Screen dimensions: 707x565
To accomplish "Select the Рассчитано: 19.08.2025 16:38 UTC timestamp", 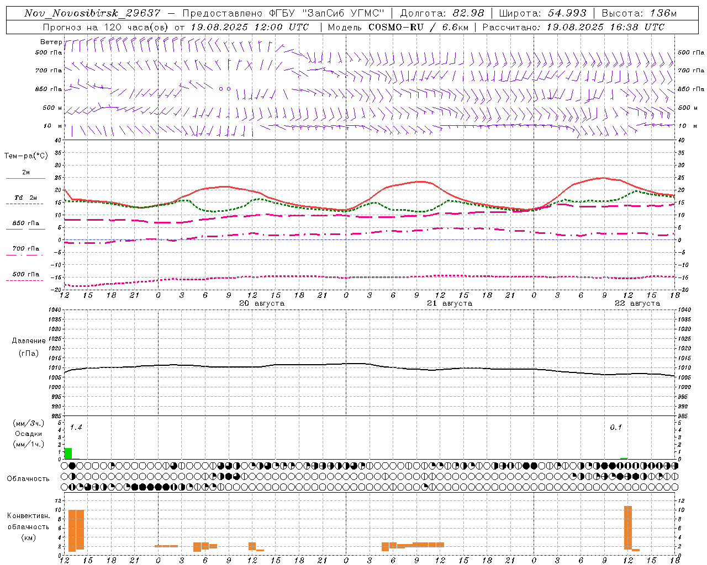I will tap(573, 27).
